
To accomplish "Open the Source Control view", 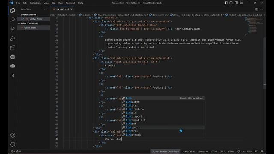I will tap(12, 29).
